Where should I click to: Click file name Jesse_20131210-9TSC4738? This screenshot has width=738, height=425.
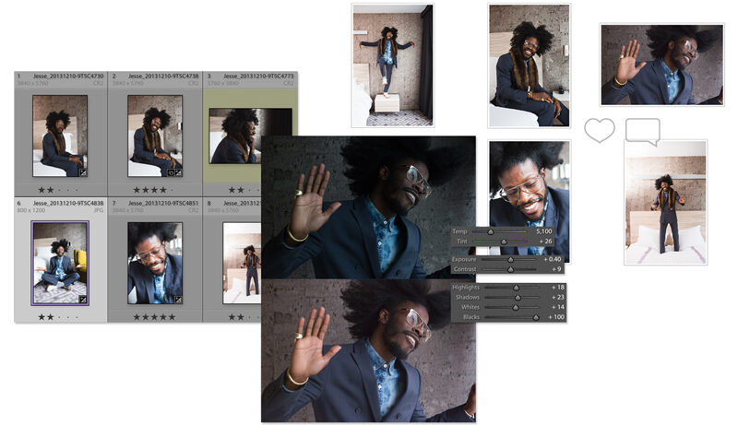163,76
